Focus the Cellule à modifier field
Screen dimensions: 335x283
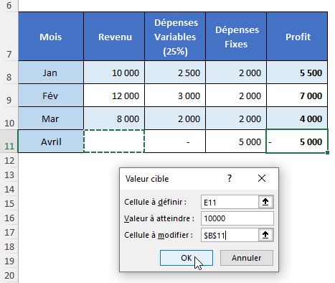click(x=230, y=235)
